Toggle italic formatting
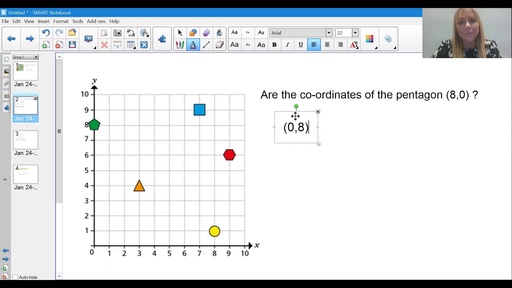 tap(288, 45)
